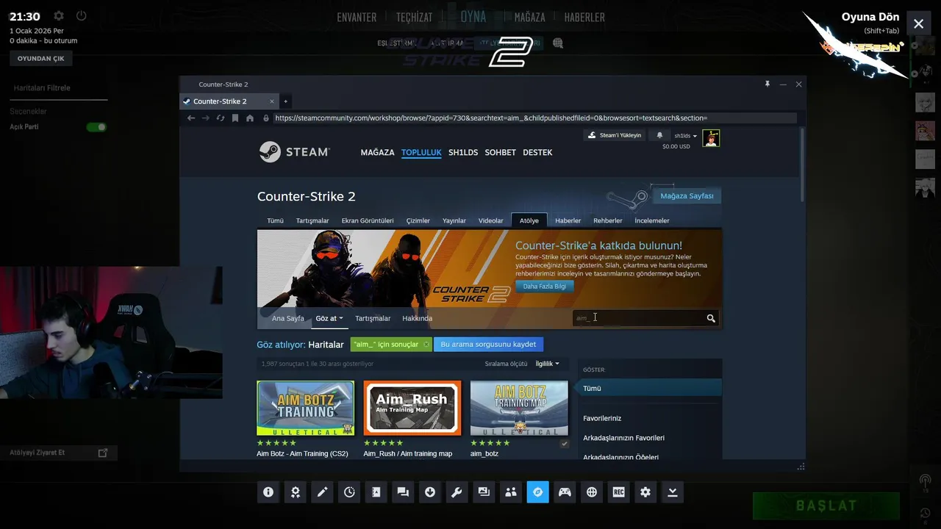Open the Videolar tab
The height and width of the screenshot is (529, 941).
(491, 220)
